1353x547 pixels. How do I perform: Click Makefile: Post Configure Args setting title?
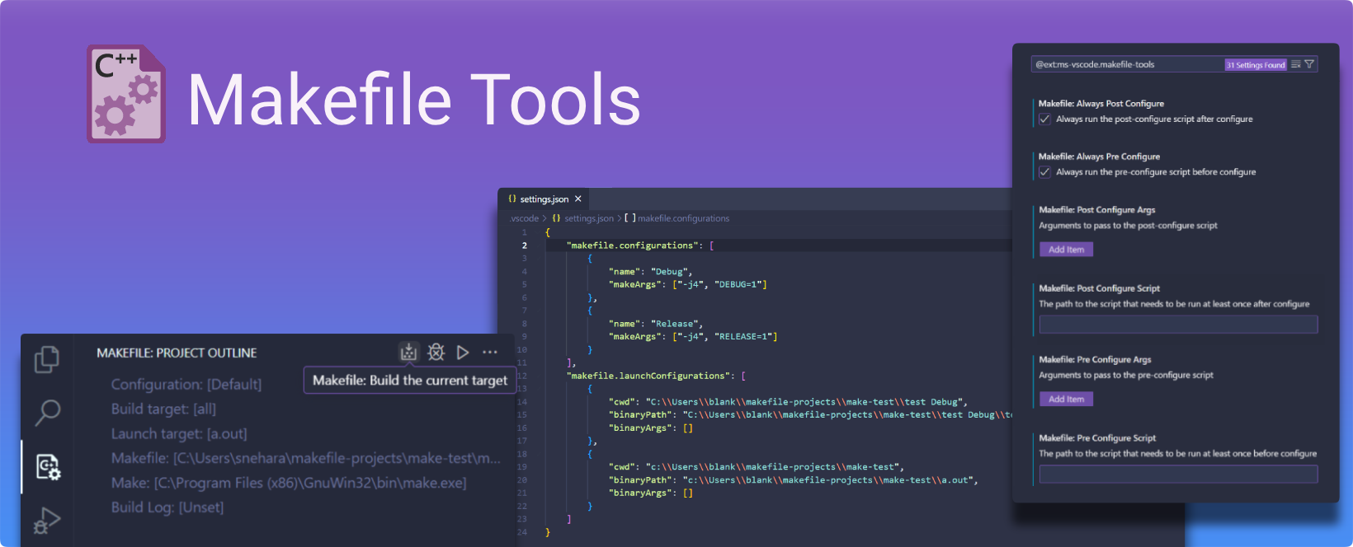click(x=1097, y=210)
